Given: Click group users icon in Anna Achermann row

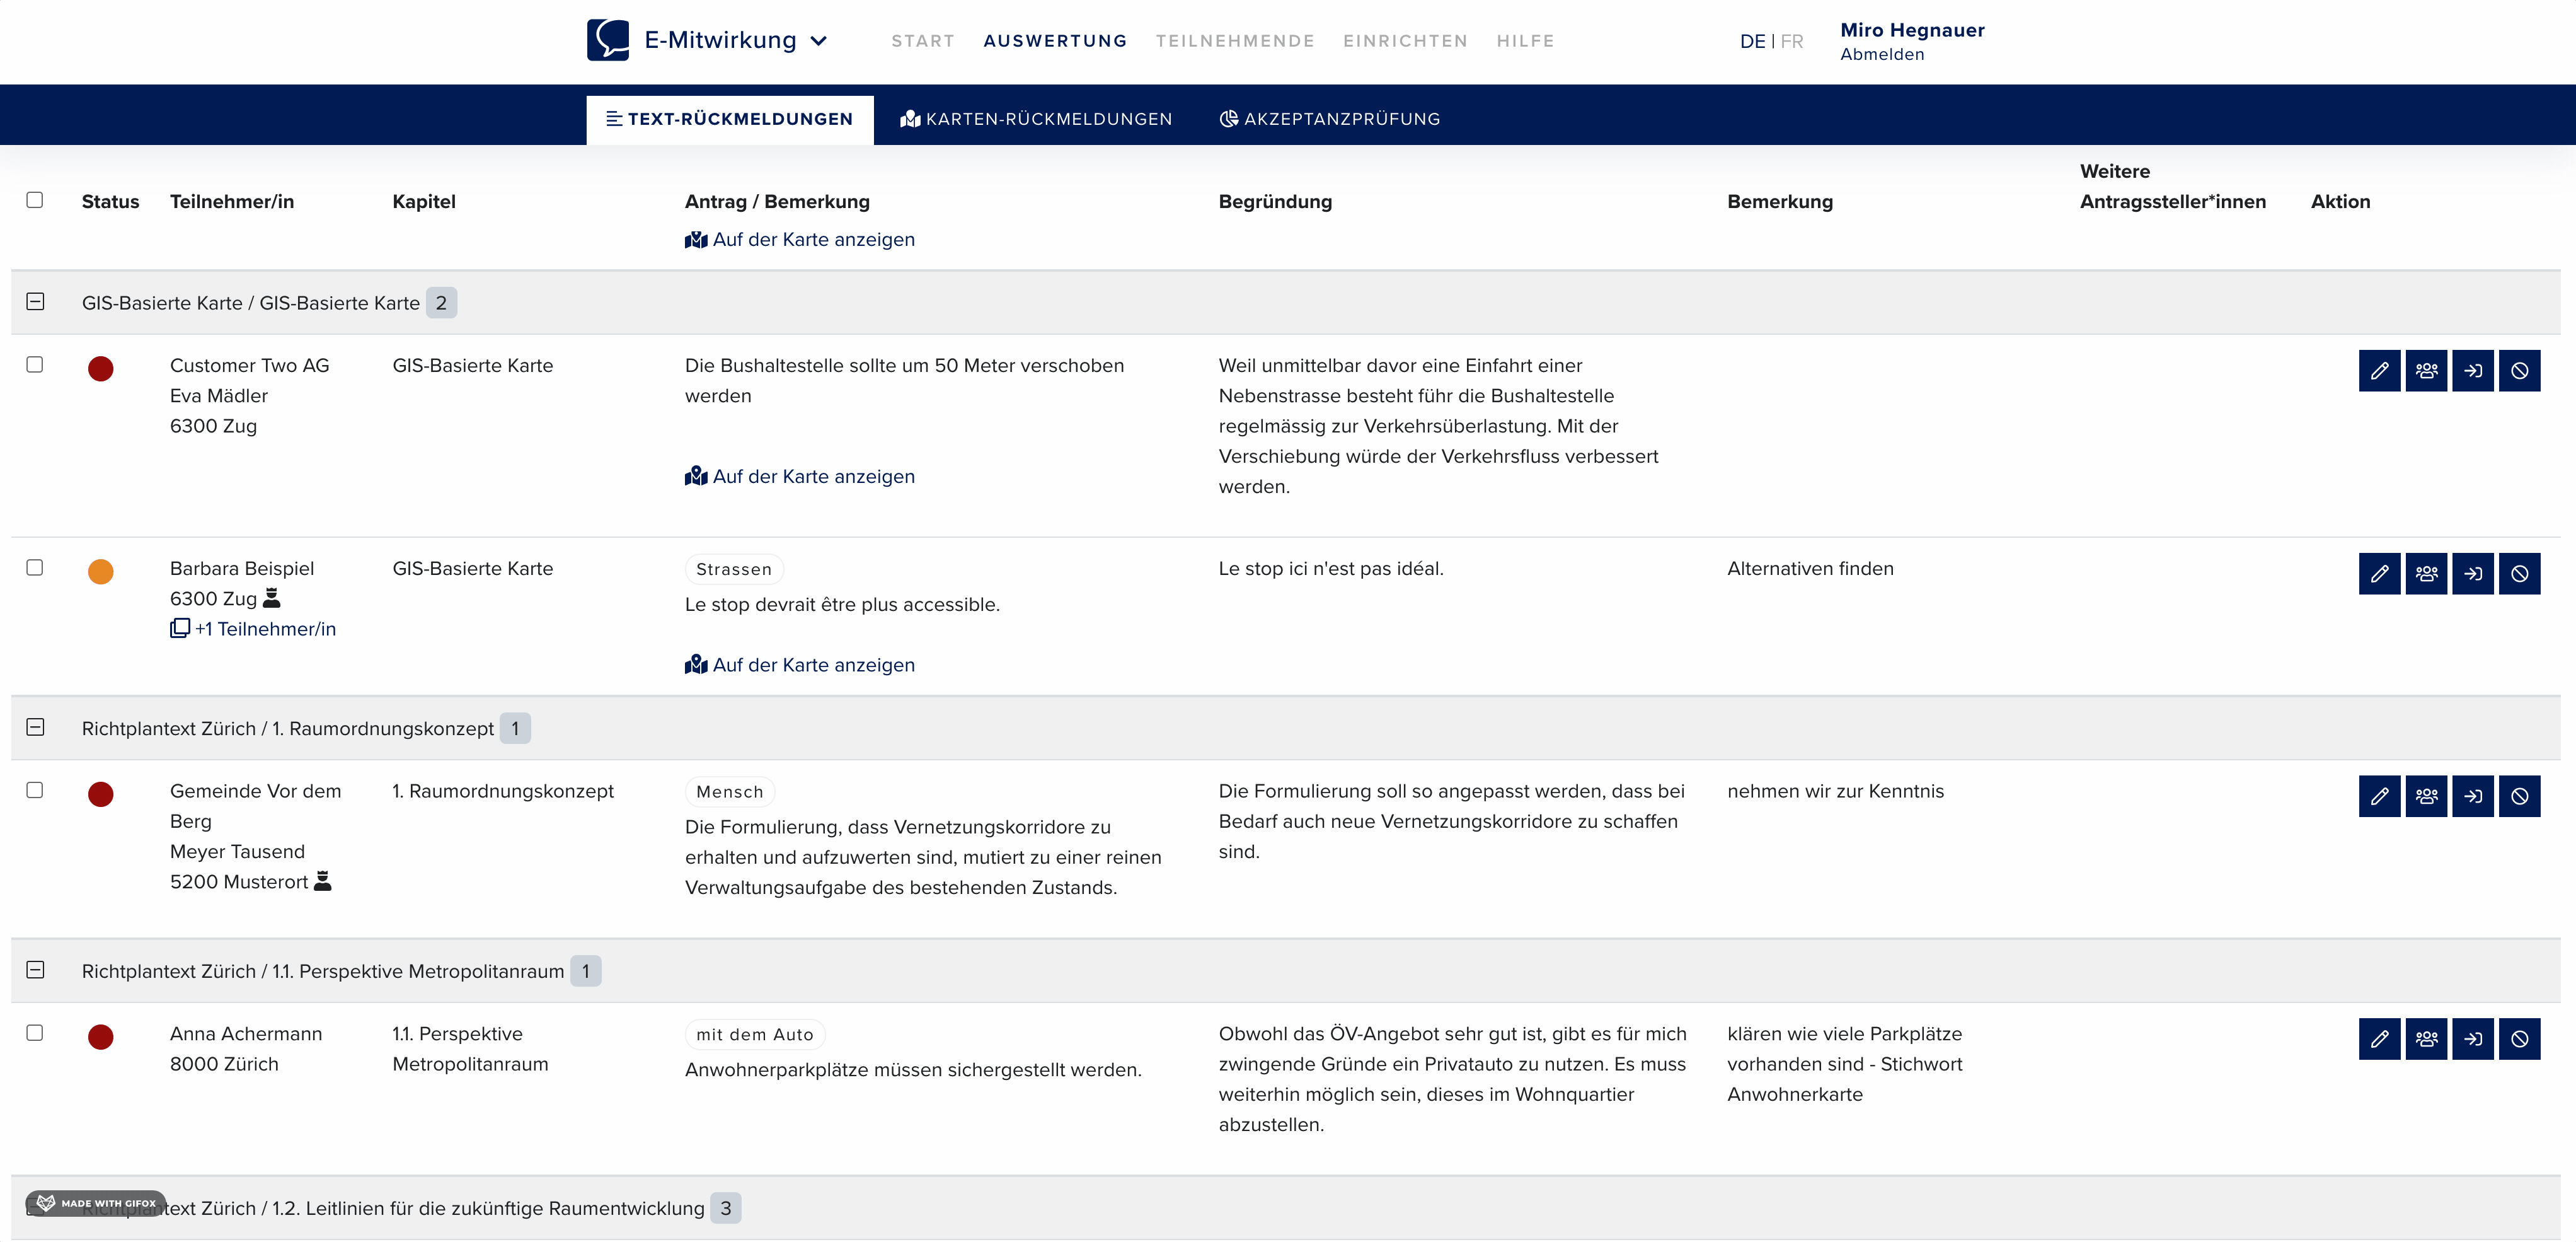Looking at the screenshot, I should [2426, 1039].
